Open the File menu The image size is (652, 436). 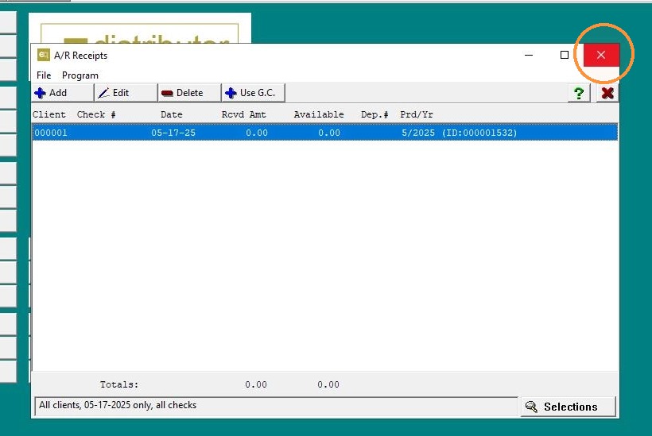pyautogui.click(x=44, y=75)
